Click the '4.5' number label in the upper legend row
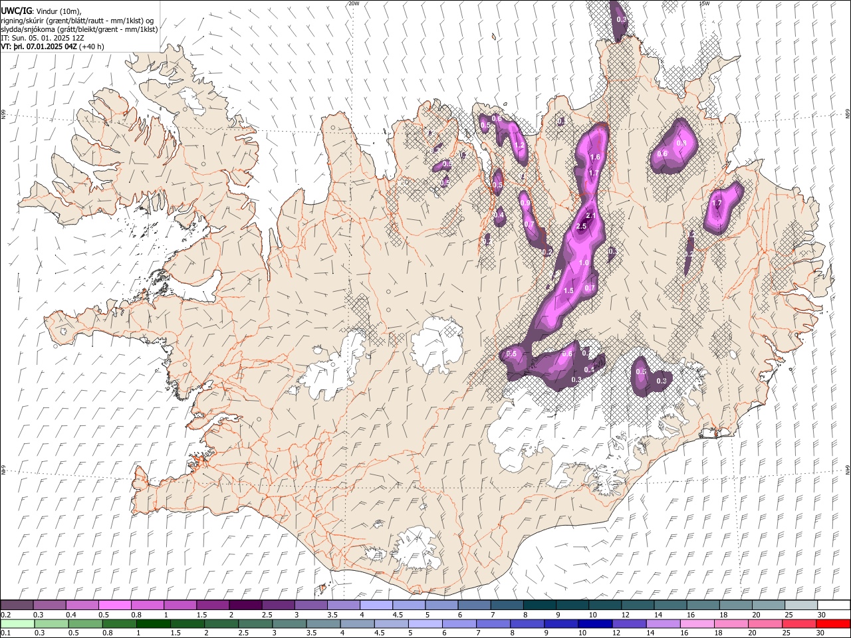The width and height of the screenshot is (851, 638). pos(398,615)
